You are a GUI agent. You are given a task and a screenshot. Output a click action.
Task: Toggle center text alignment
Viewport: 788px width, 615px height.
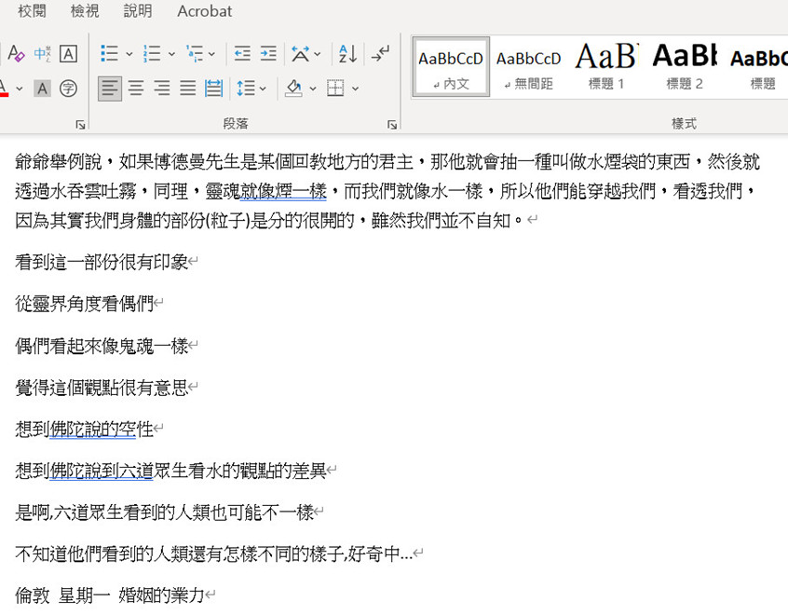coord(136,89)
